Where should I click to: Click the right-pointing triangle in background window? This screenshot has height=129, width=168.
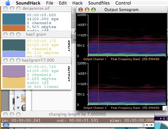coord(18,97)
